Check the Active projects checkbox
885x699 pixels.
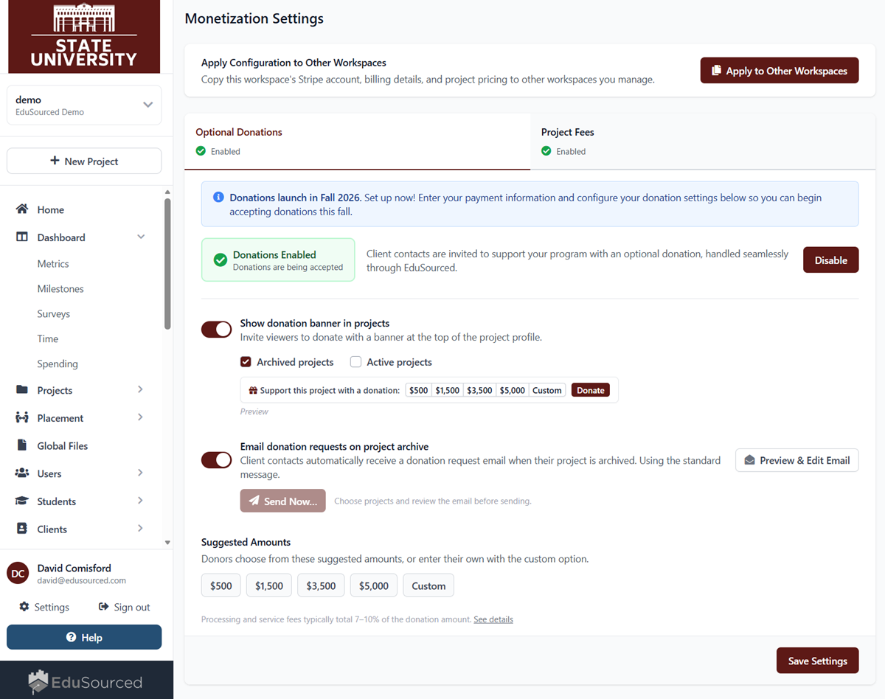coord(355,362)
